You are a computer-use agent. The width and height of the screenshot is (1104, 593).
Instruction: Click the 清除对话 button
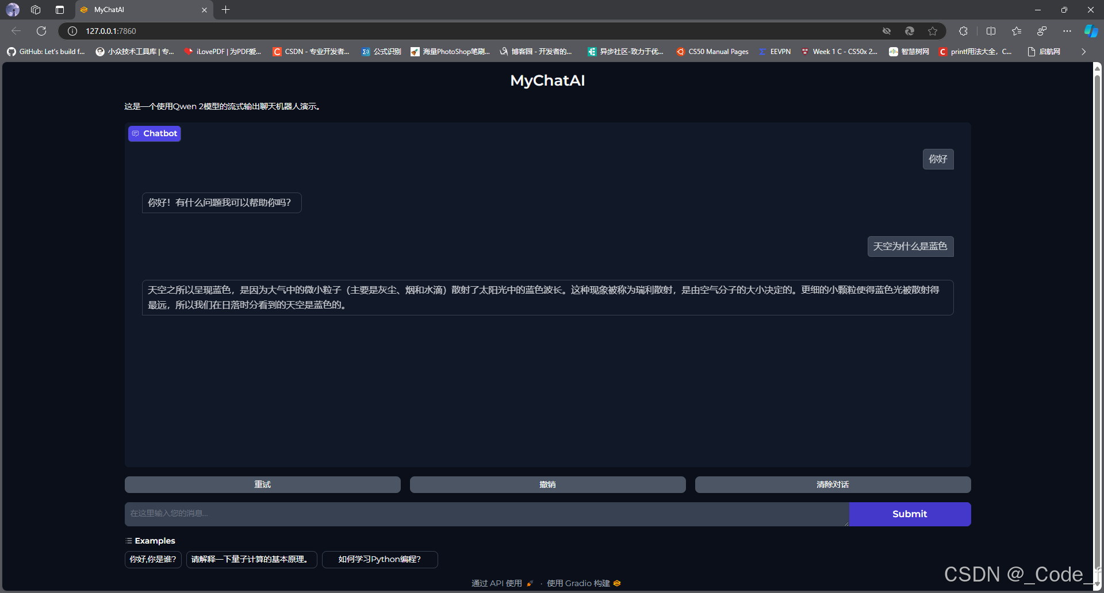coord(832,484)
